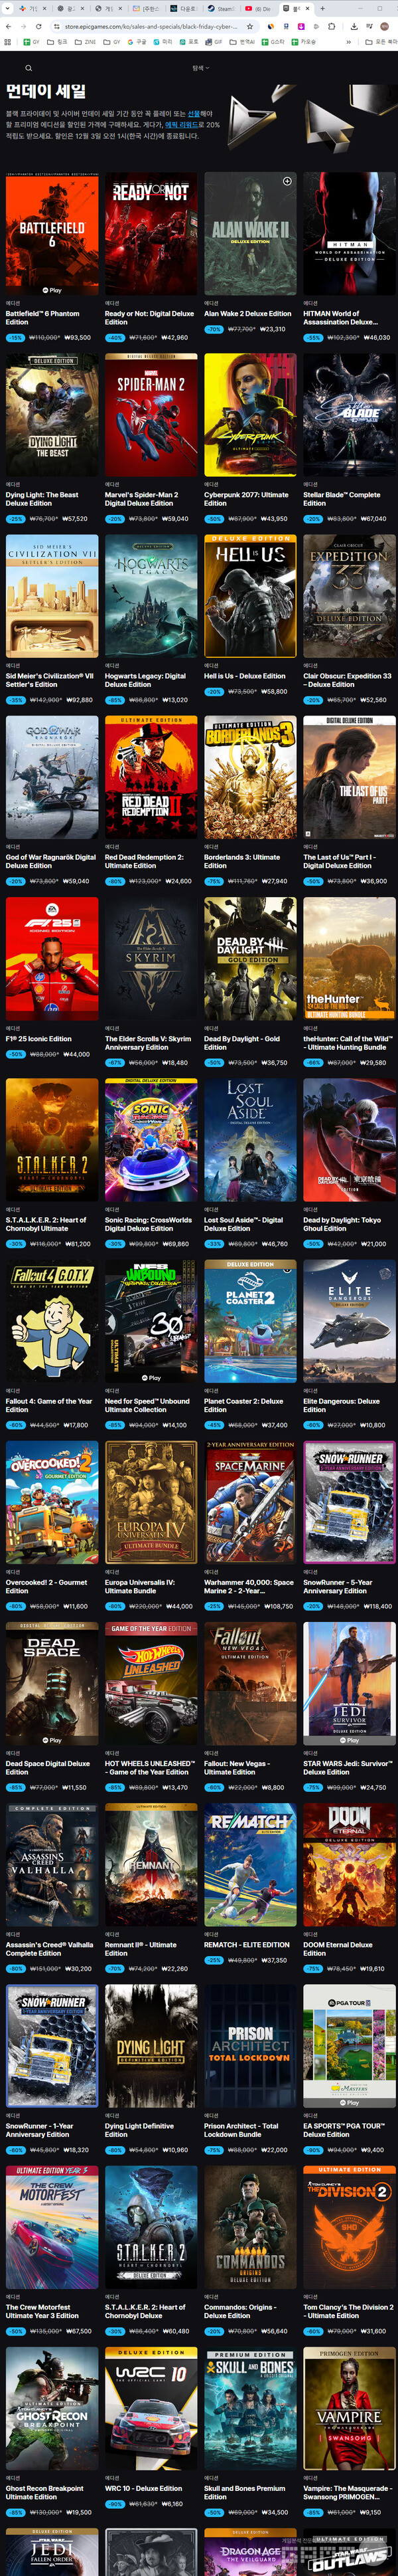This screenshot has height=2576, width=398.
Task: Open Battlefield 6 Phantom Edition thumbnail
Action: pos(52,234)
